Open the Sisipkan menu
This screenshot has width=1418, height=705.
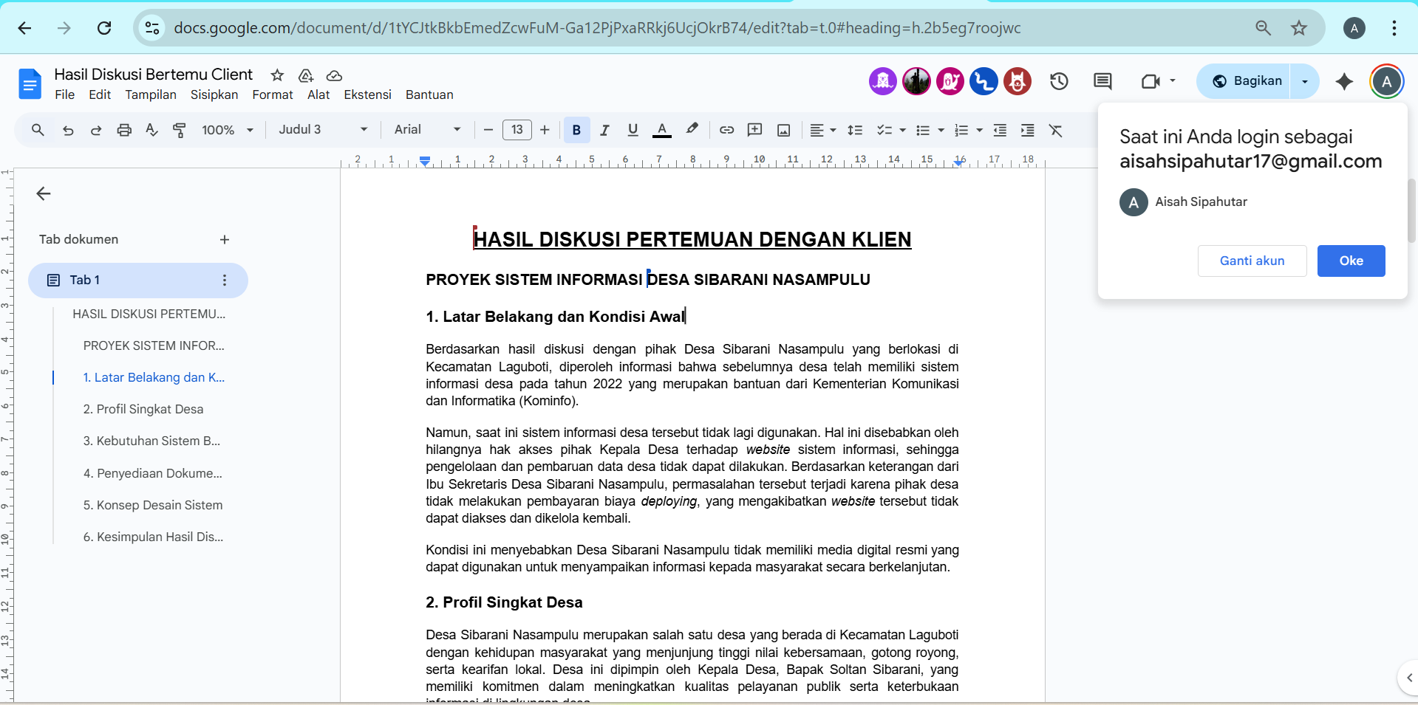pos(214,94)
